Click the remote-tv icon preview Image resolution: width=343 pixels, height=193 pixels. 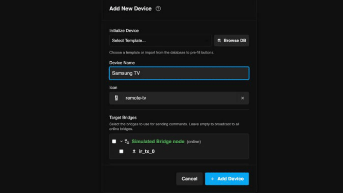coord(117,98)
